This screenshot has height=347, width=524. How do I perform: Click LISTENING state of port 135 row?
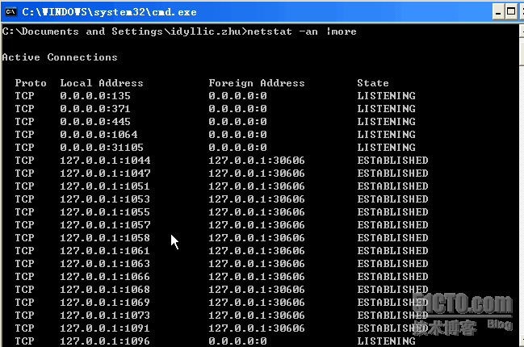(x=386, y=96)
